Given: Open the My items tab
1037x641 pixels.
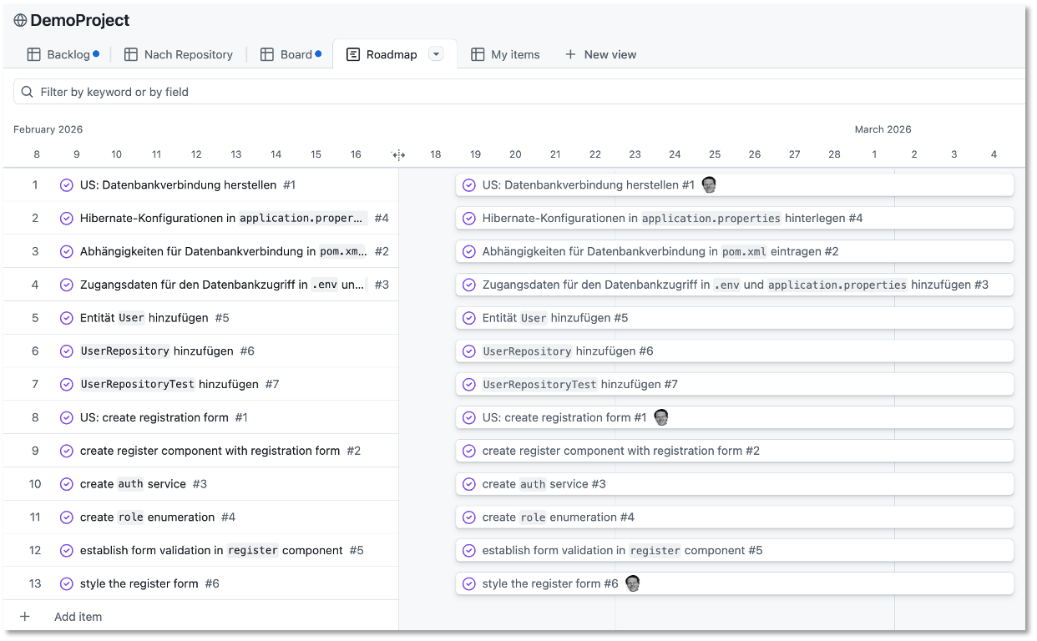Looking at the screenshot, I should tap(505, 54).
